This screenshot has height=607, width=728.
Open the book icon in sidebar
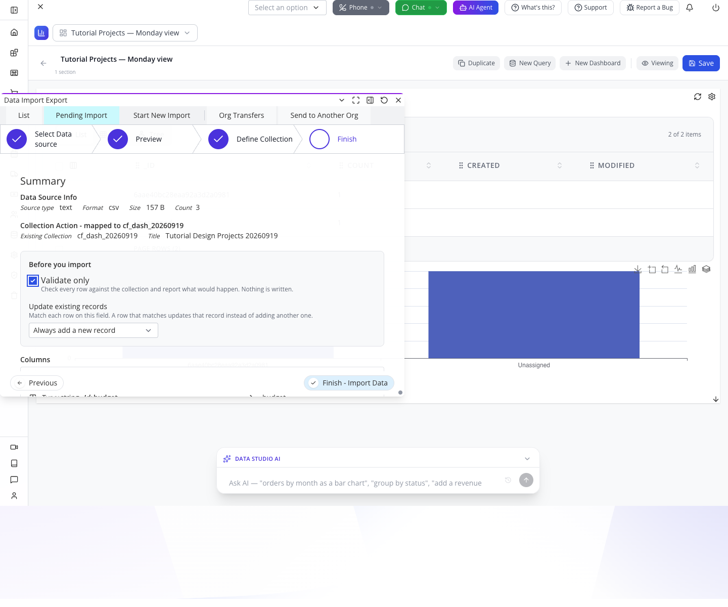point(14,463)
